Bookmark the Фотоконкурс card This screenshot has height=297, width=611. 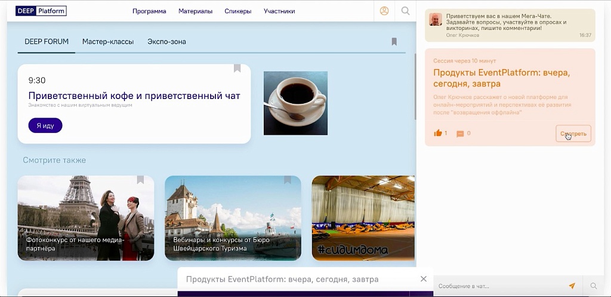[x=140, y=180]
